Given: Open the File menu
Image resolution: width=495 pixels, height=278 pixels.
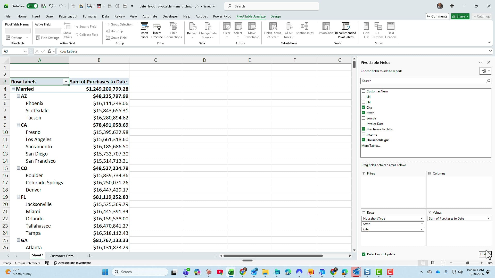Looking at the screenshot, I should 8,16.
